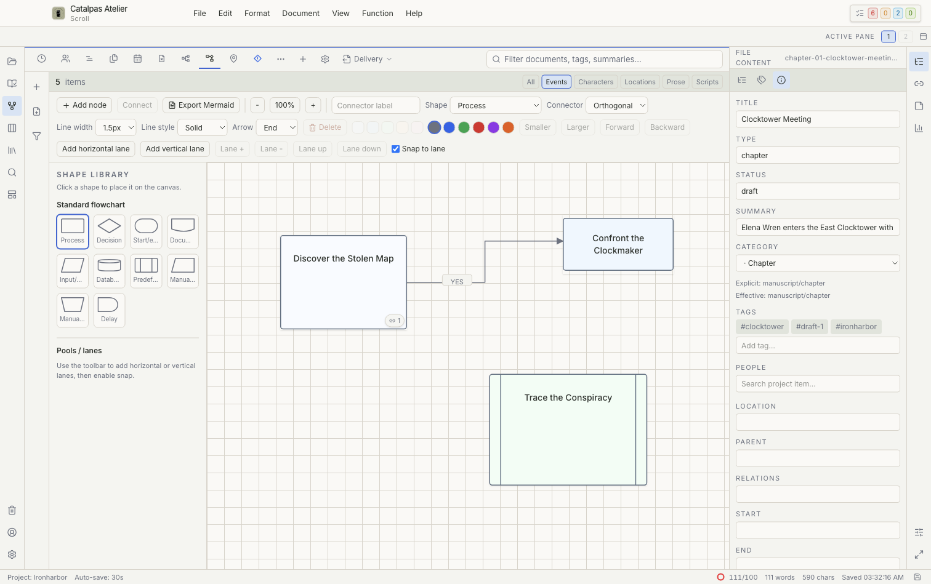Open the Line style dropdown showing Solid

pos(203,127)
